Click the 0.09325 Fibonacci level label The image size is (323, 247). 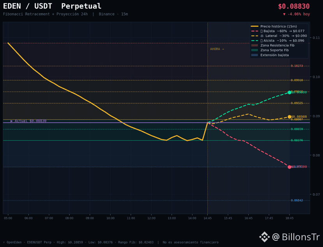coord(297,103)
